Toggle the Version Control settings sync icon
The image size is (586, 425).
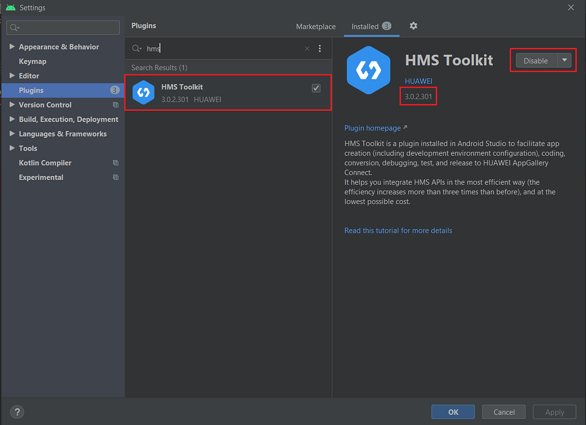[115, 105]
